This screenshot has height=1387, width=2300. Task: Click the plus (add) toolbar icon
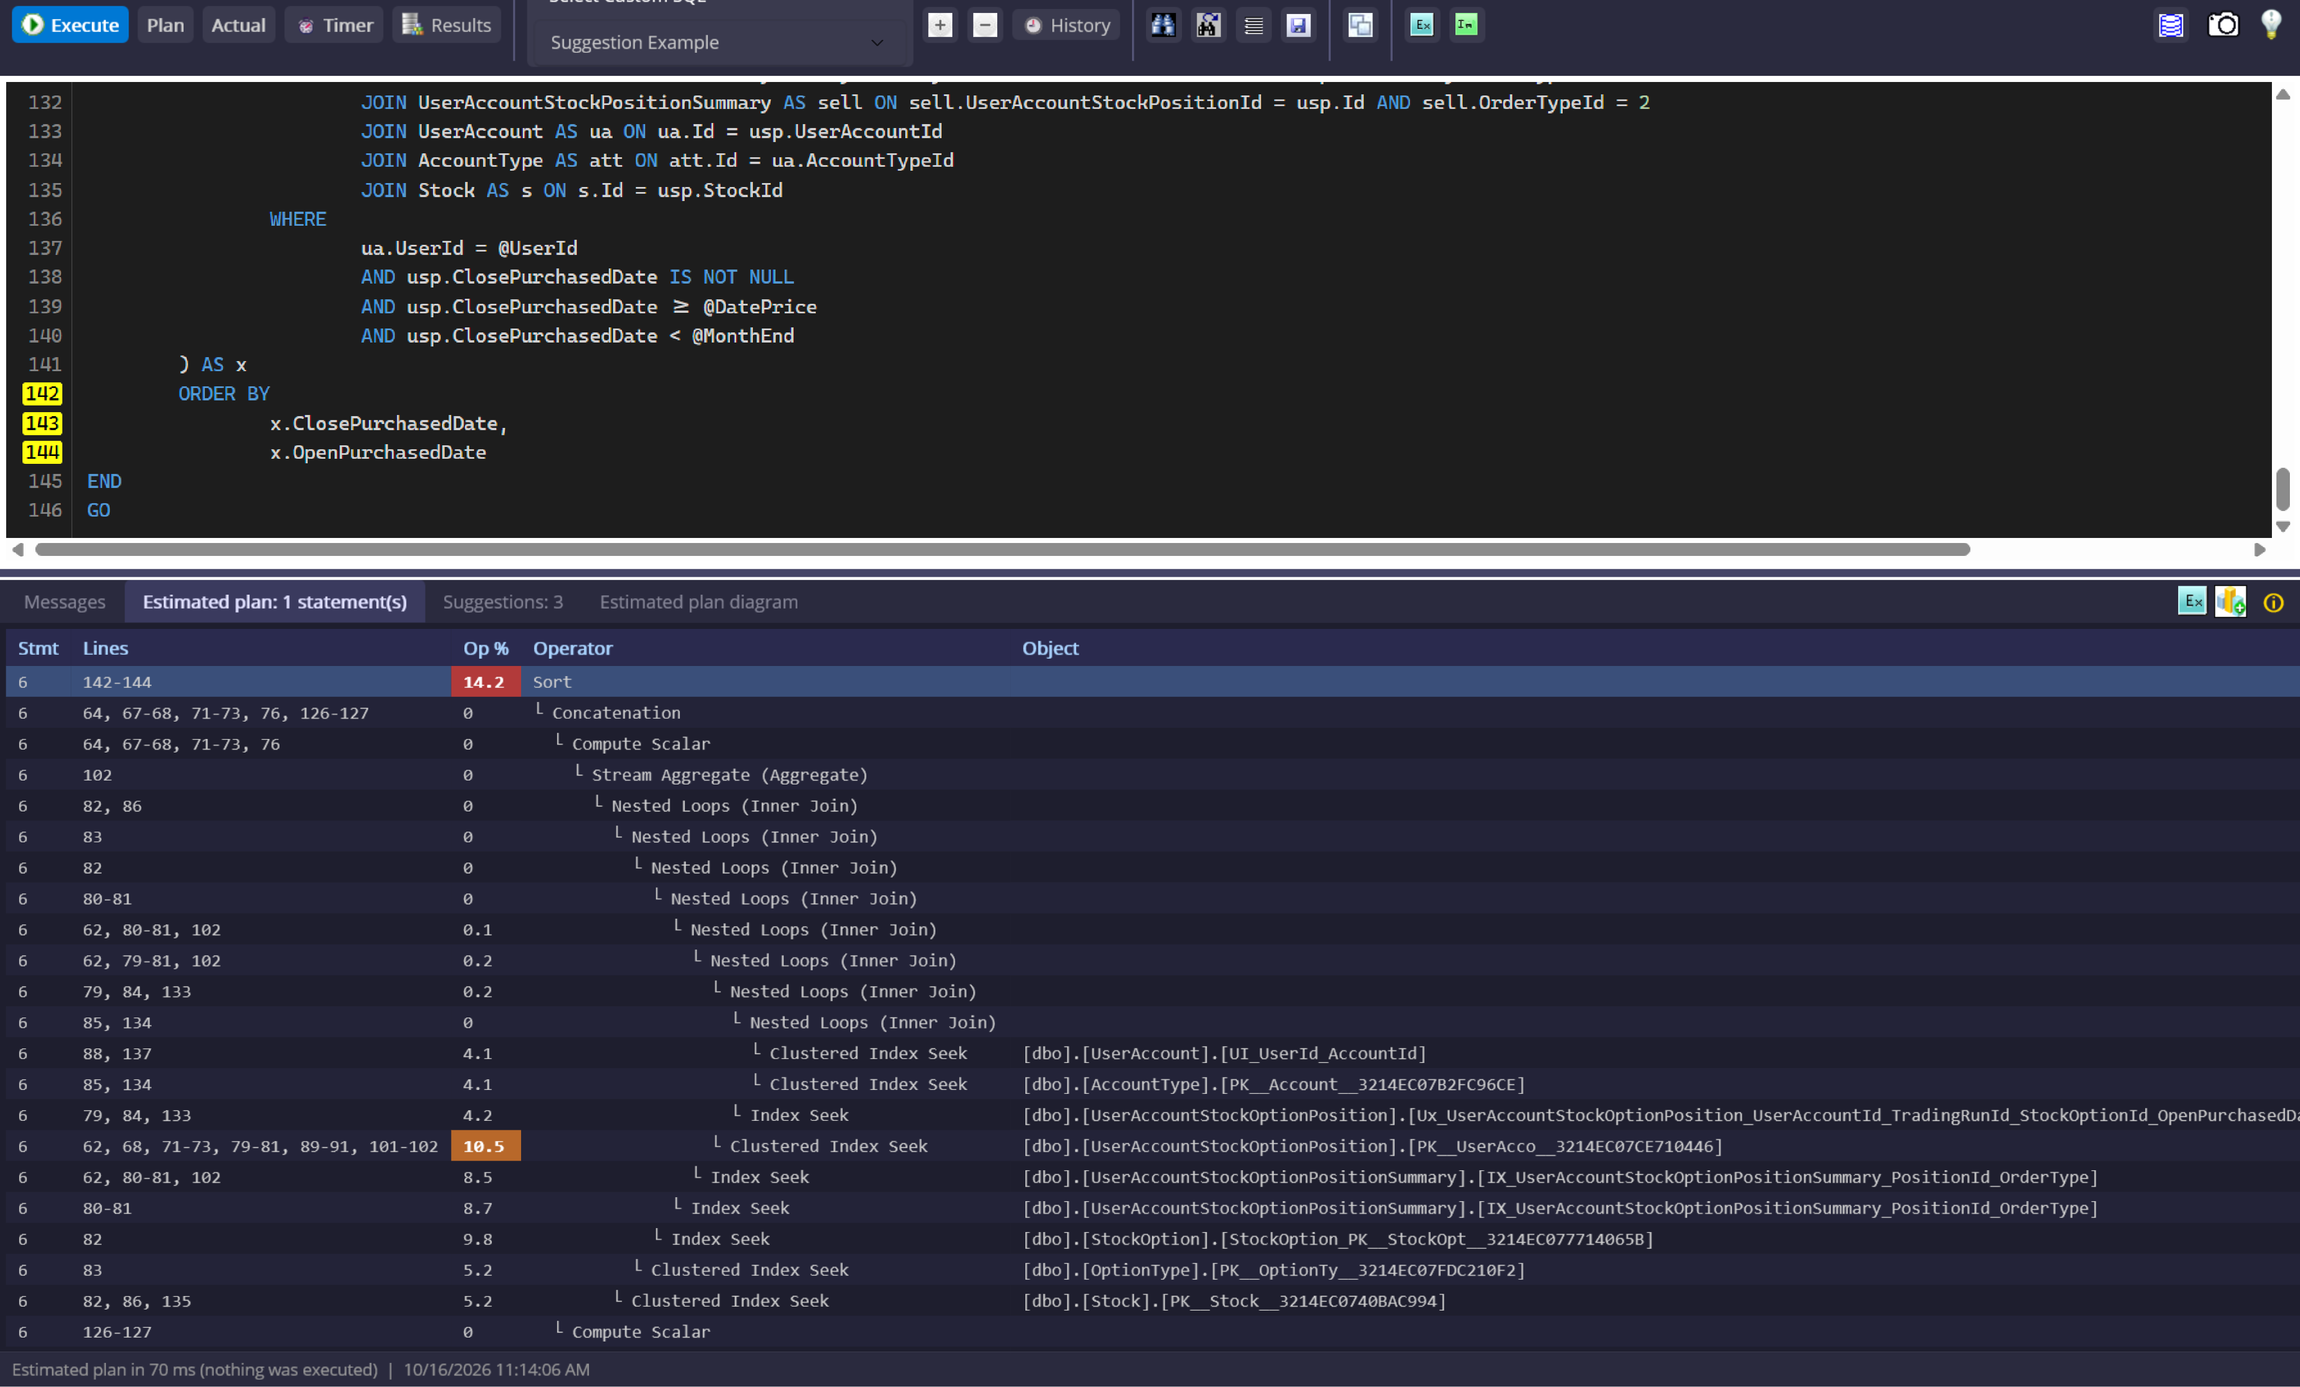(940, 25)
